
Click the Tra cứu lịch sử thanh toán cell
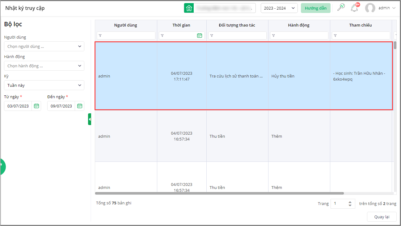point(237,76)
